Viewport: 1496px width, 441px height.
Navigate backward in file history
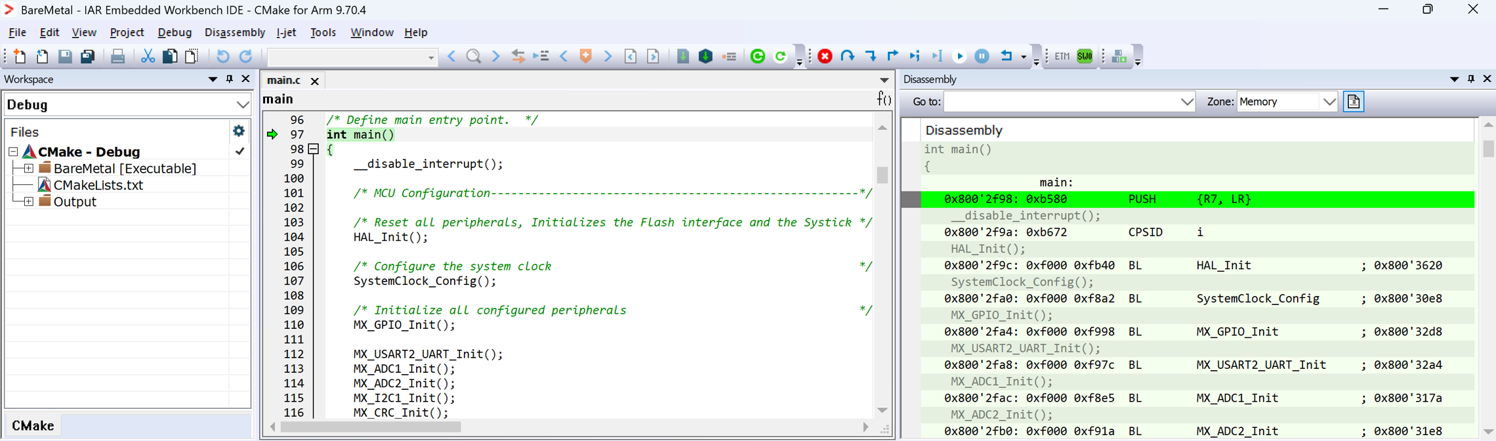[x=631, y=56]
